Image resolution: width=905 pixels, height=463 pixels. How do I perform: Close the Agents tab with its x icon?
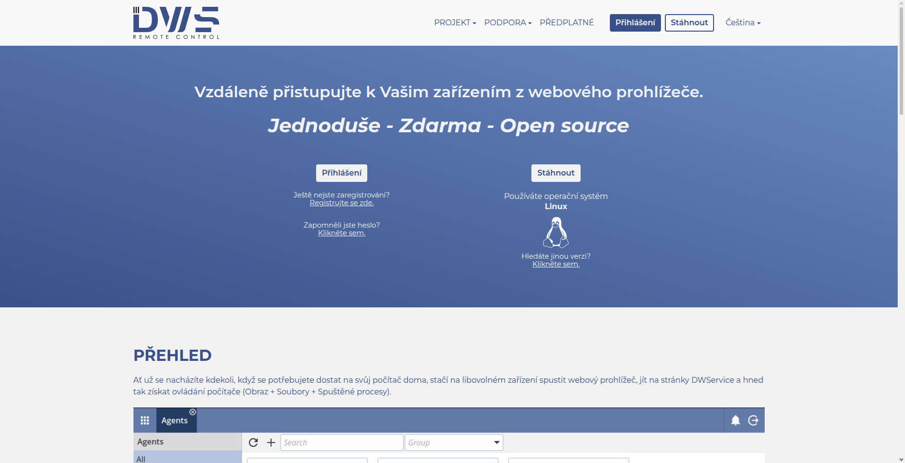click(193, 412)
